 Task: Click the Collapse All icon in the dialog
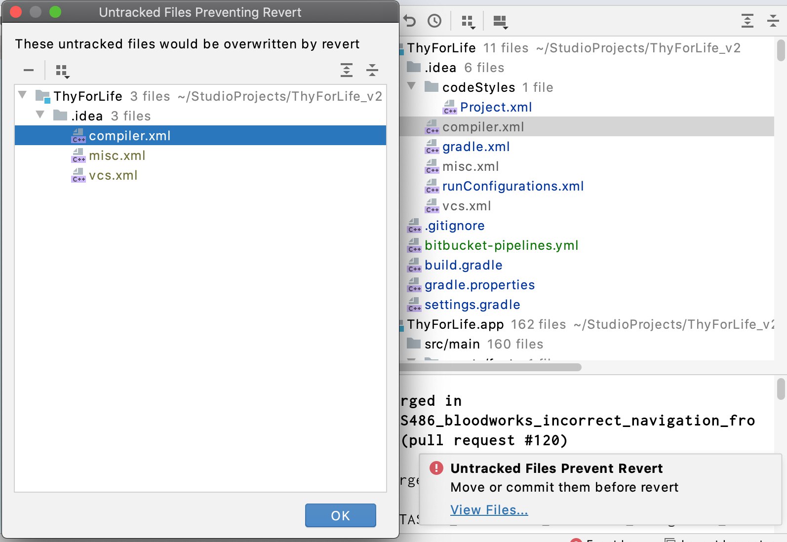pos(372,71)
